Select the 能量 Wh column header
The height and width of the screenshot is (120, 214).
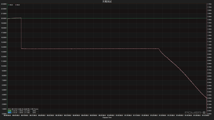(27, 109)
